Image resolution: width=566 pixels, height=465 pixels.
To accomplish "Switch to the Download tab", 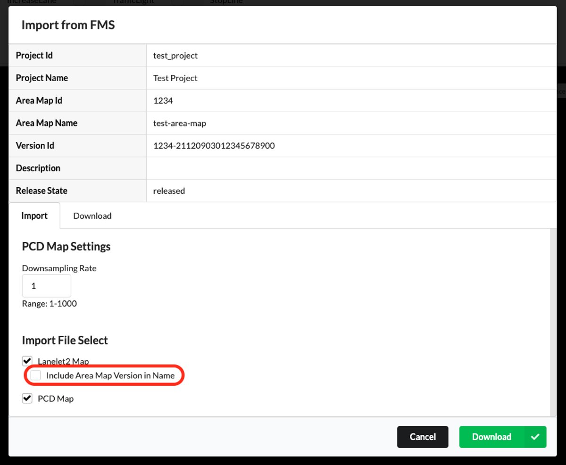I will (x=92, y=216).
